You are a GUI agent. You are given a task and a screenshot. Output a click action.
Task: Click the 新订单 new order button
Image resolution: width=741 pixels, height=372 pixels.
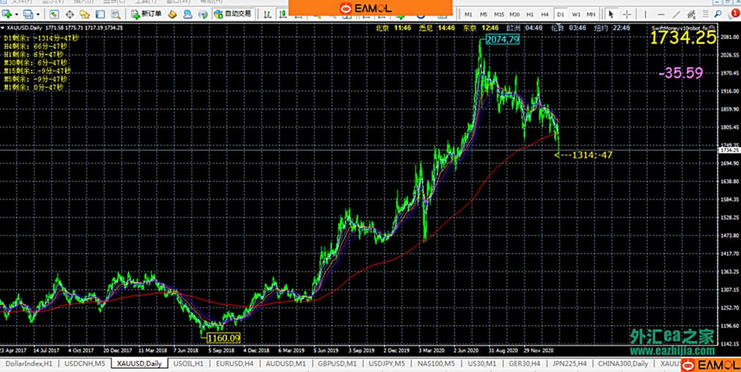pos(146,14)
